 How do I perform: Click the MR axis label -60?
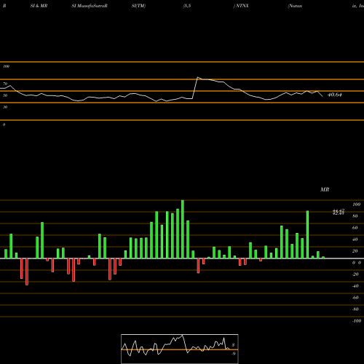pos(355,298)
